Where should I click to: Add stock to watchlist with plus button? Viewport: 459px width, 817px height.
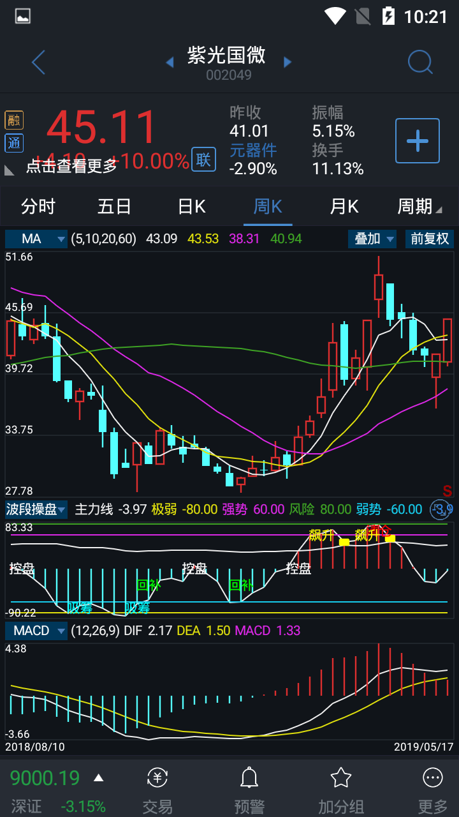(418, 140)
